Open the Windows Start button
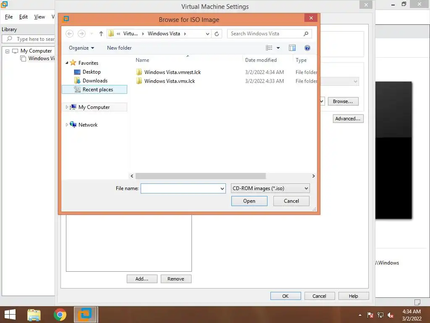430x323 pixels. 10,315
